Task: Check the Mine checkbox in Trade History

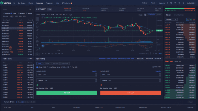Action: click(x=28, y=59)
